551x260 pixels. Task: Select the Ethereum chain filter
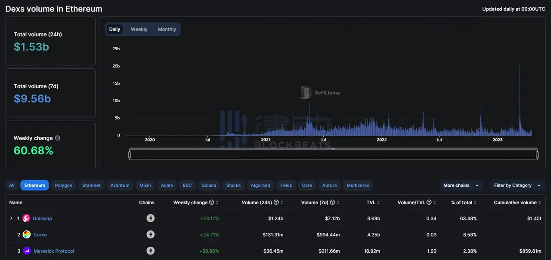coord(34,185)
